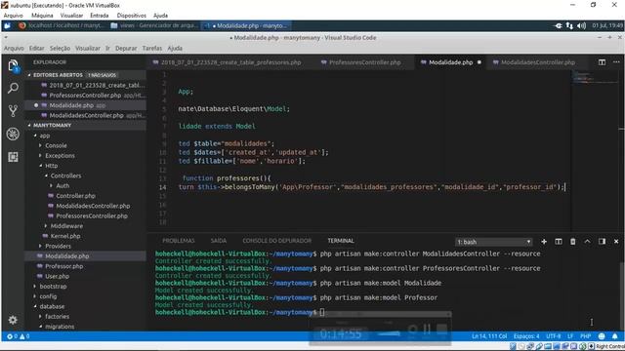This screenshot has height=351, width=625.
Task: Expand the bootstrap folder
Action: coord(53,286)
